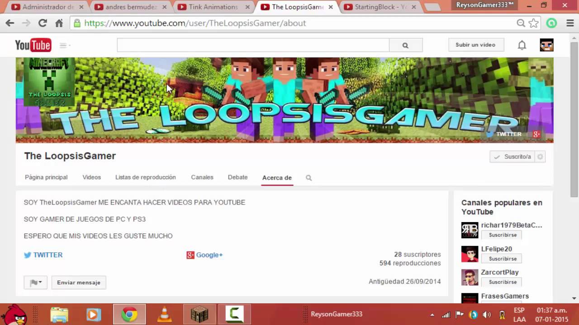Image resolution: width=579 pixels, height=325 pixels.
Task: Open subscription settings gear next to Suscrito/a
Action: [540, 157]
